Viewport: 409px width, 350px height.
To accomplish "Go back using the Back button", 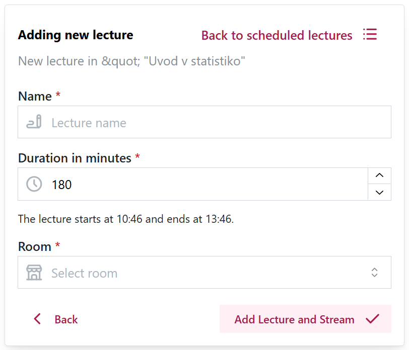I will [x=55, y=319].
